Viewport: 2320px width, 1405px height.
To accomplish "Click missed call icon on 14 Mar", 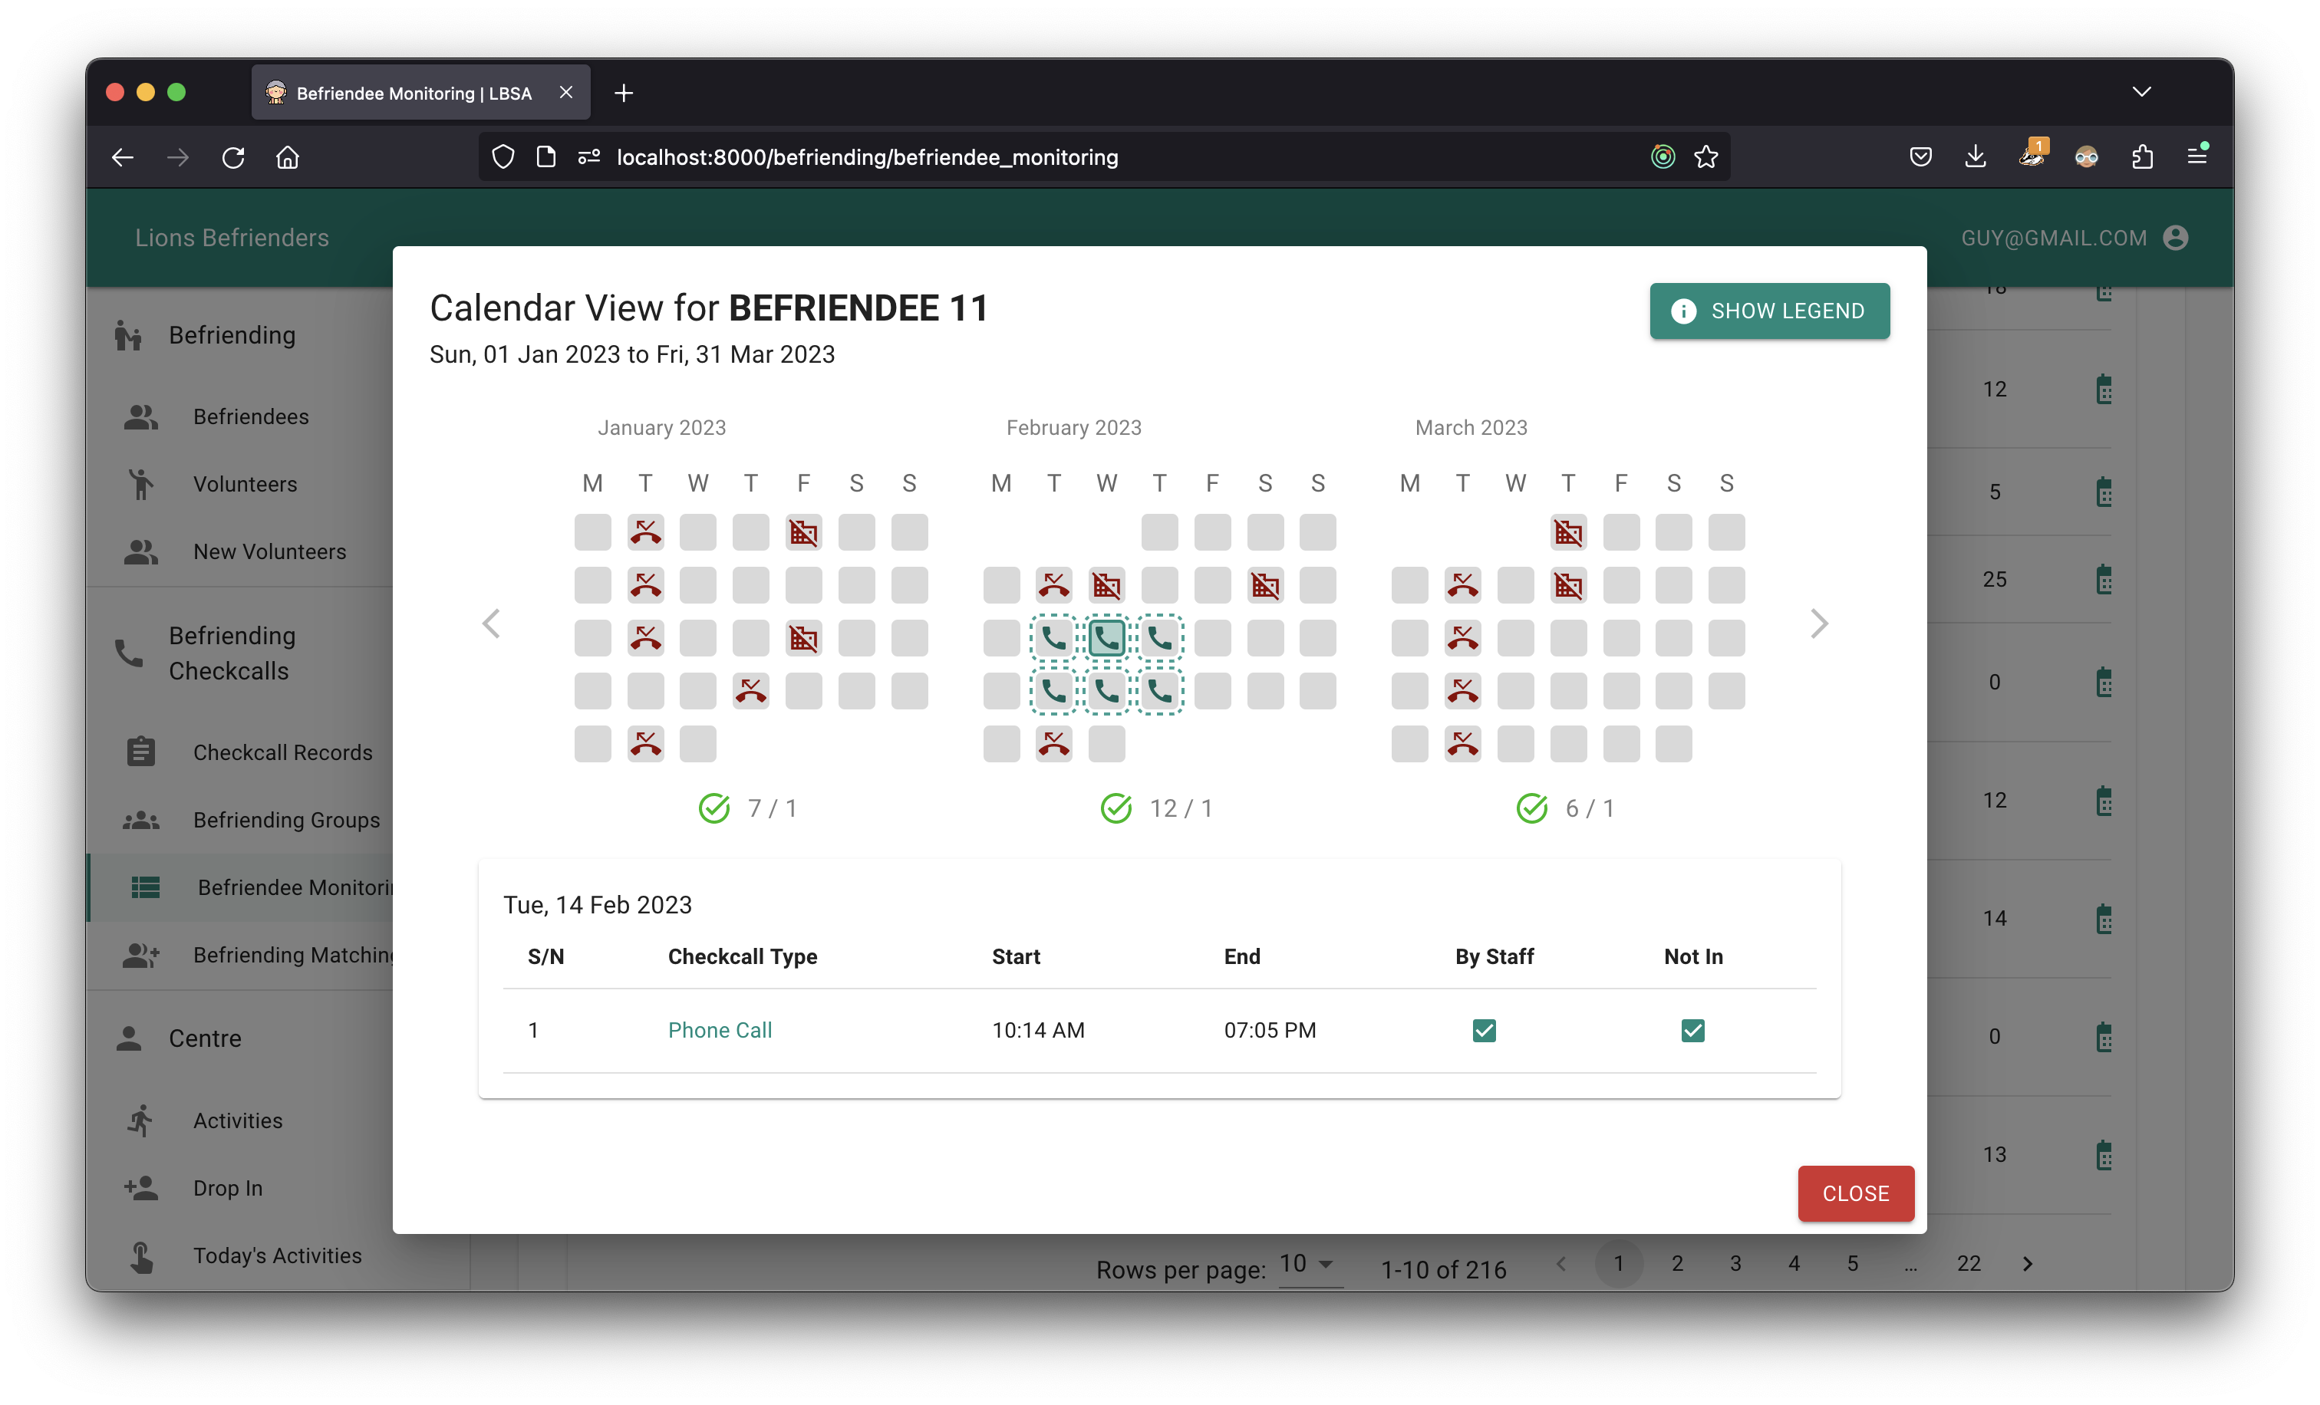I will (1462, 638).
